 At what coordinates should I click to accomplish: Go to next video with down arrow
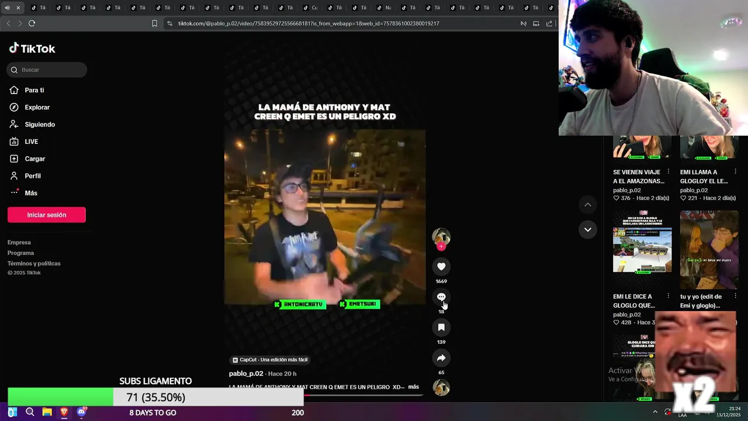tap(588, 229)
